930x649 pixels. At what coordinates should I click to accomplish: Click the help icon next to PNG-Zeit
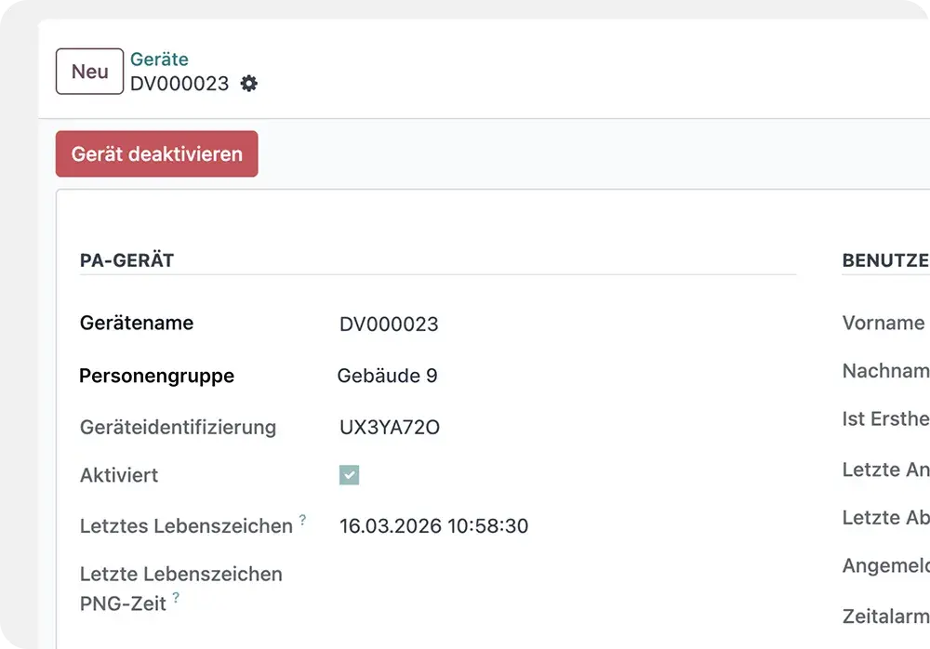pos(176,599)
